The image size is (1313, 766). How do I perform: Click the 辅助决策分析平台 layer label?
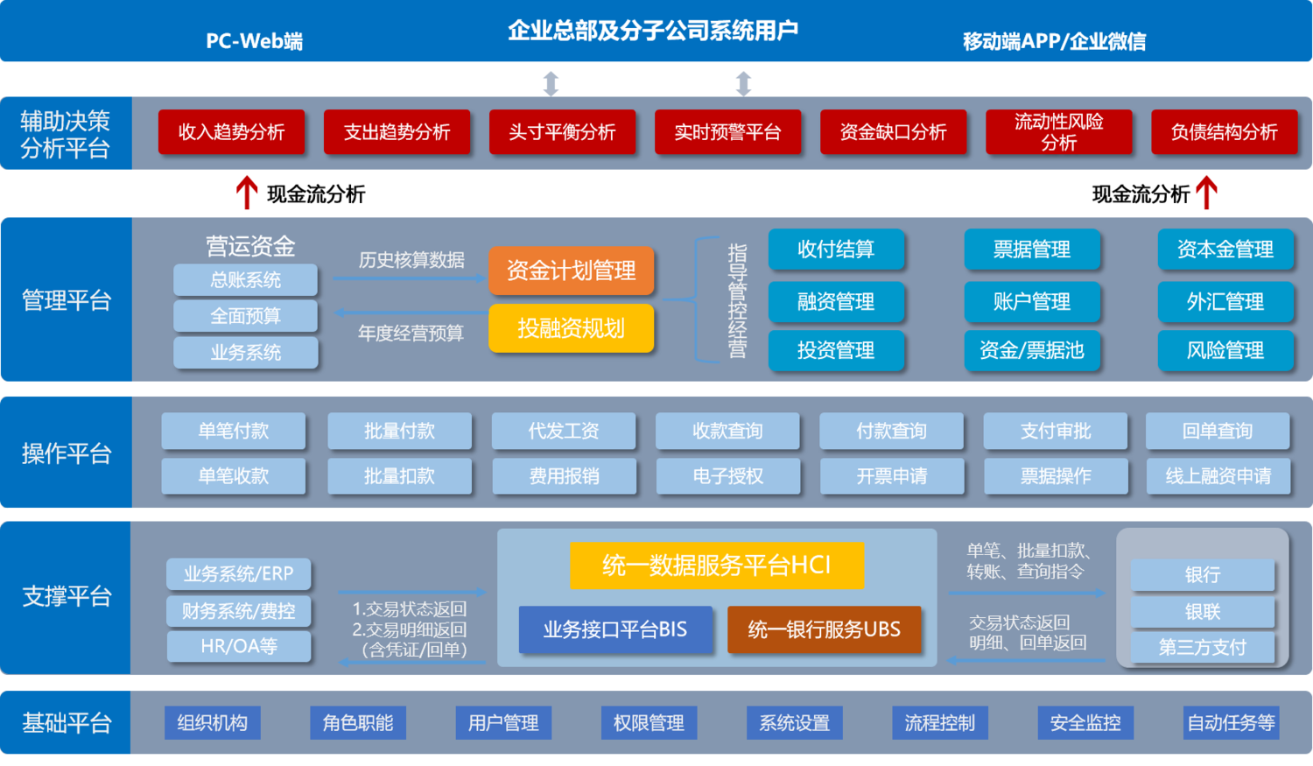pyautogui.click(x=66, y=133)
